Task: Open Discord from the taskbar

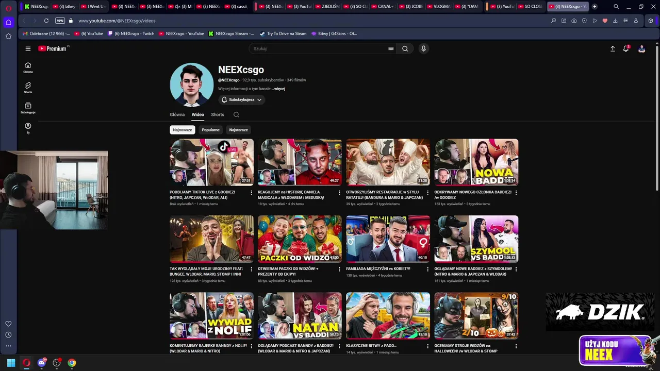Action: click(x=41, y=363)
